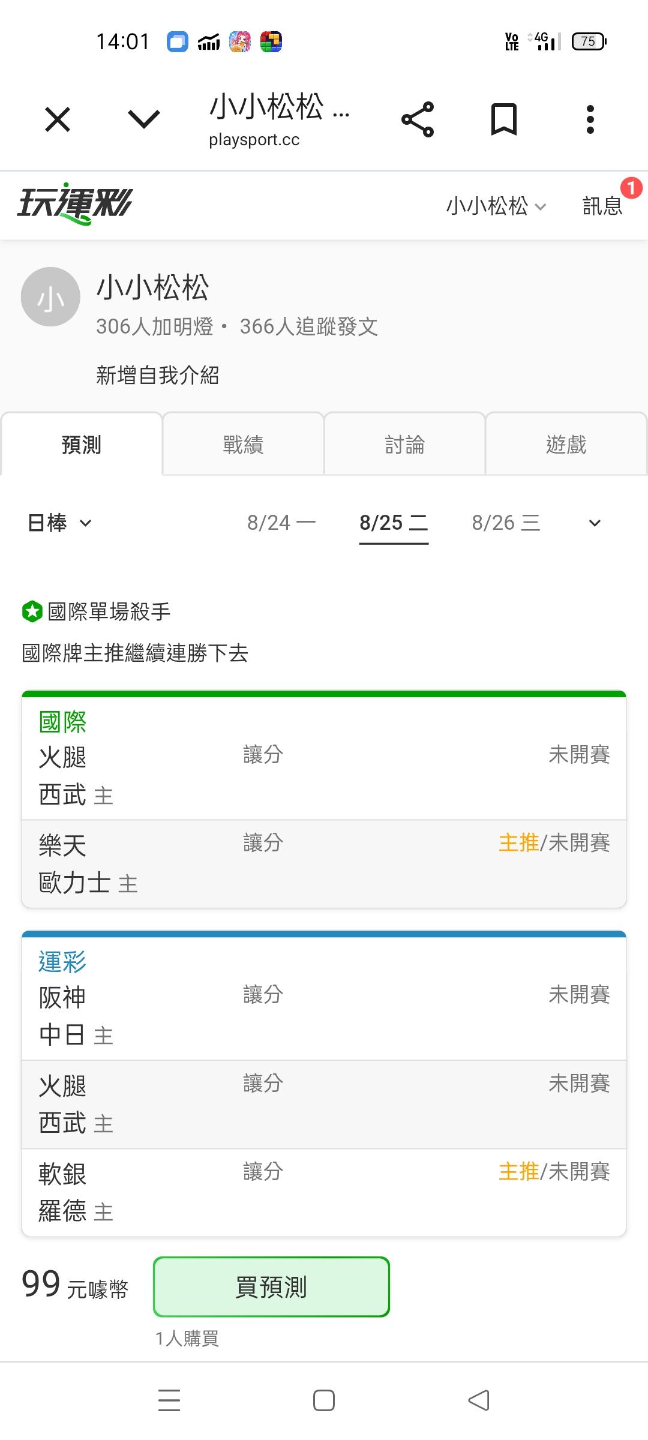Viewport: 648px width, 1440px height.
Task: Expand the 小小松松 account dropdown
Action: pos(496,206)
